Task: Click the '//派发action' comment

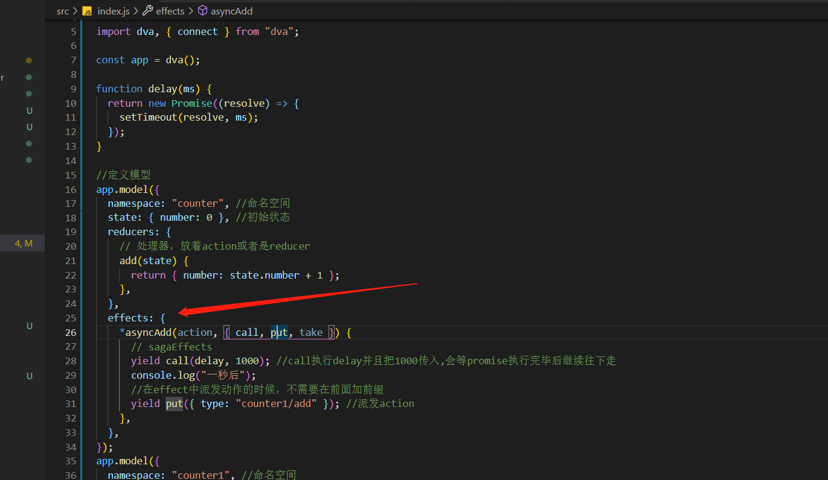Action: 380,403
